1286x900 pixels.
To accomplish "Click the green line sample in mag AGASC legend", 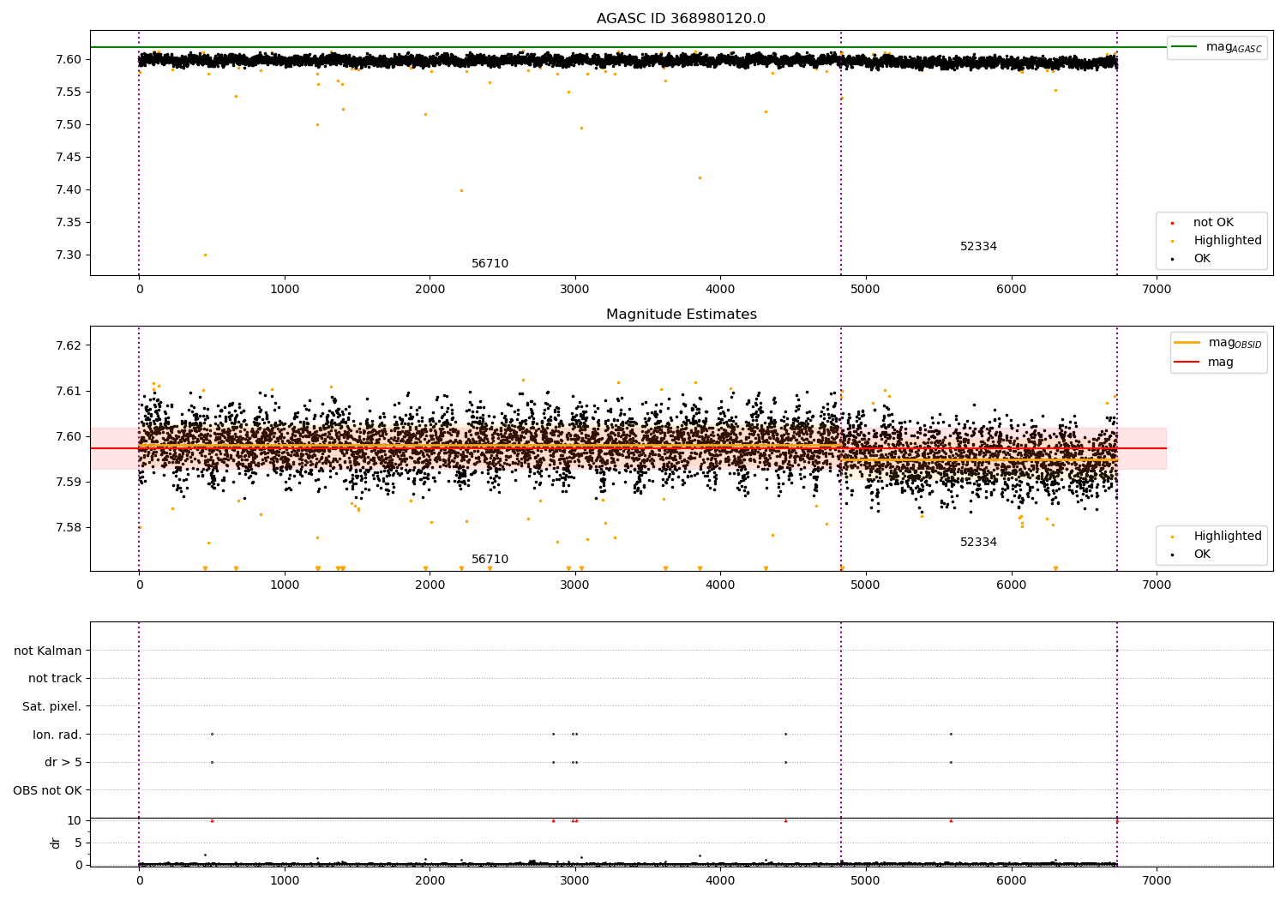I will click(x=1184, y=47).
